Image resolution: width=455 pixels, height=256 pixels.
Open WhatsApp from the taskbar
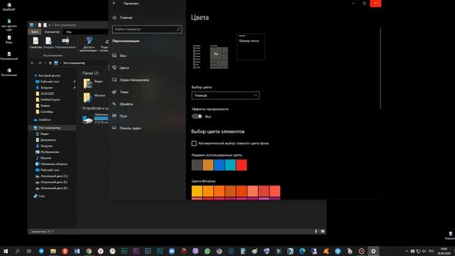[207, 251]
